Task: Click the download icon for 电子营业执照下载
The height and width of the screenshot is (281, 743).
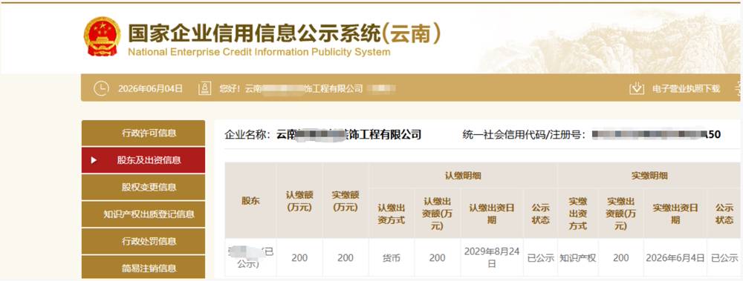Action: coord(637,88)
